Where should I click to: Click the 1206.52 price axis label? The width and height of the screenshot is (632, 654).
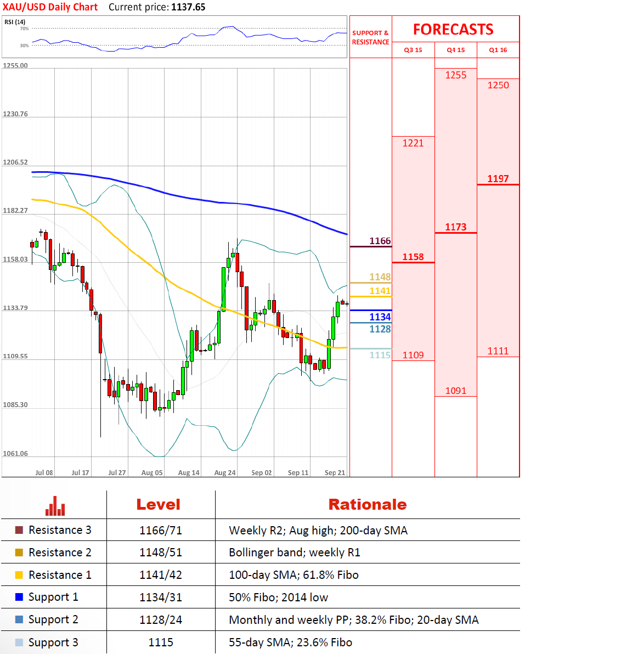[x=15, y=162]
